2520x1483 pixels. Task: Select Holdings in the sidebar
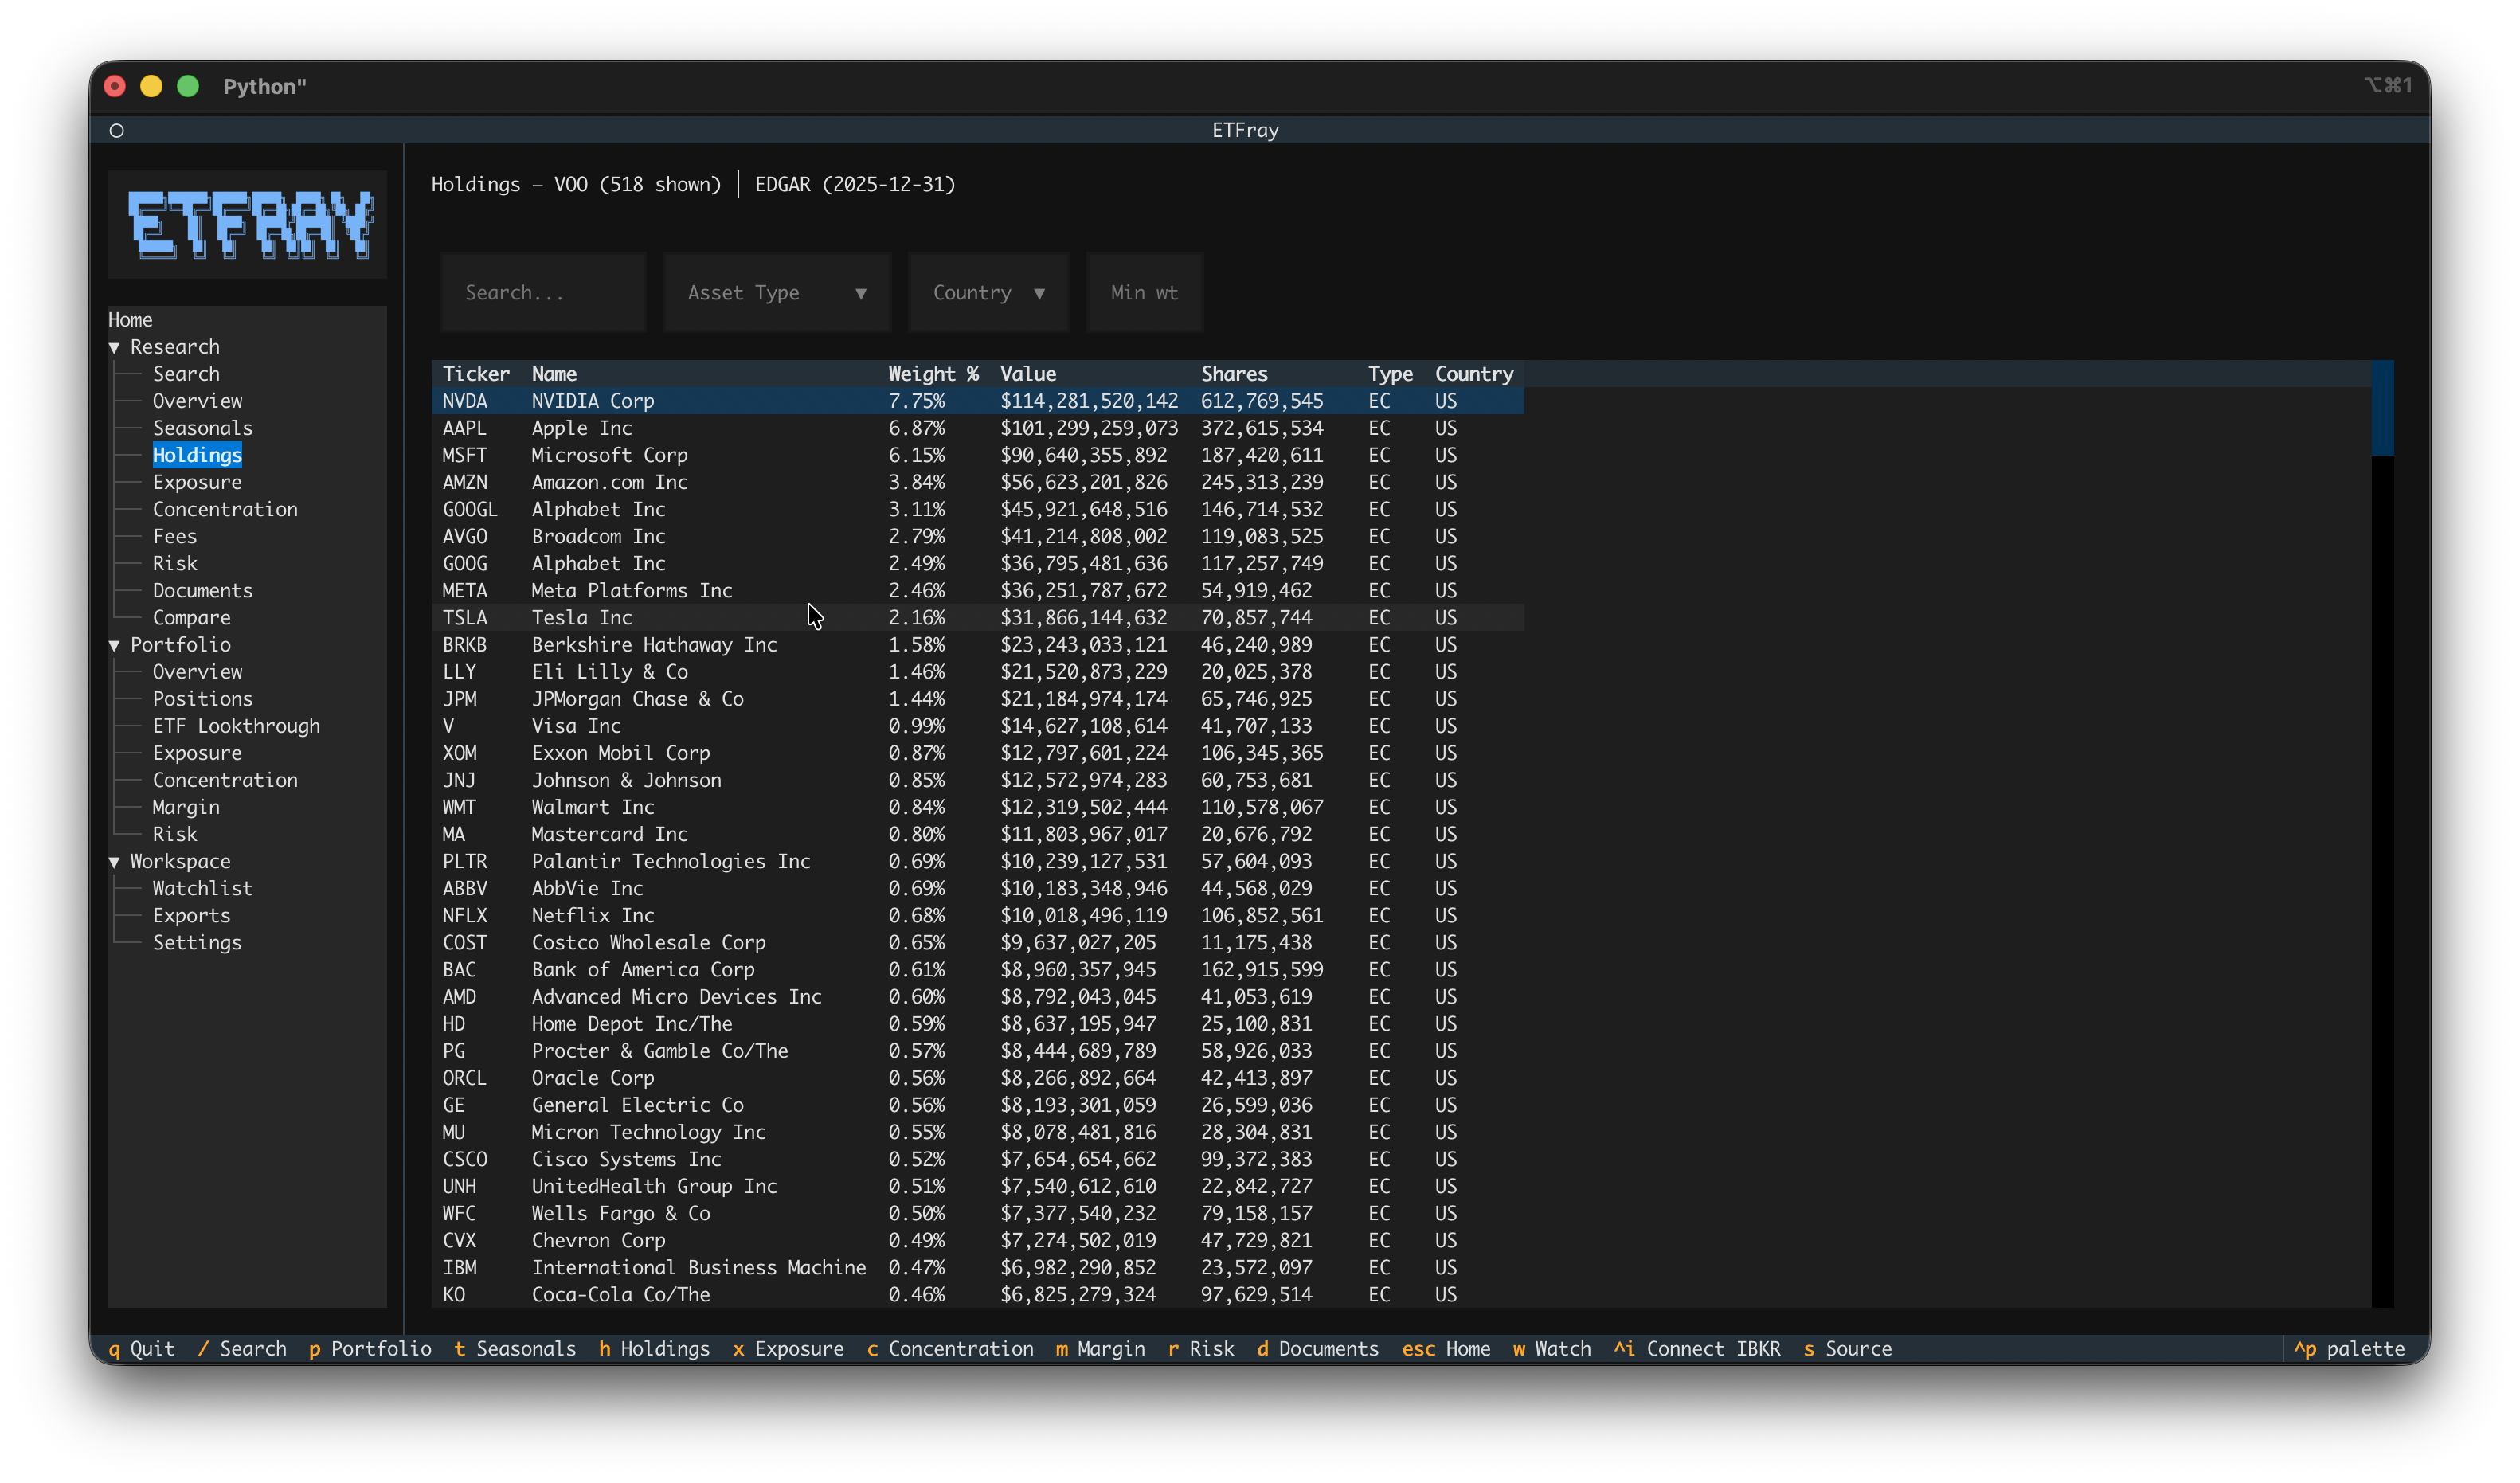197,455
